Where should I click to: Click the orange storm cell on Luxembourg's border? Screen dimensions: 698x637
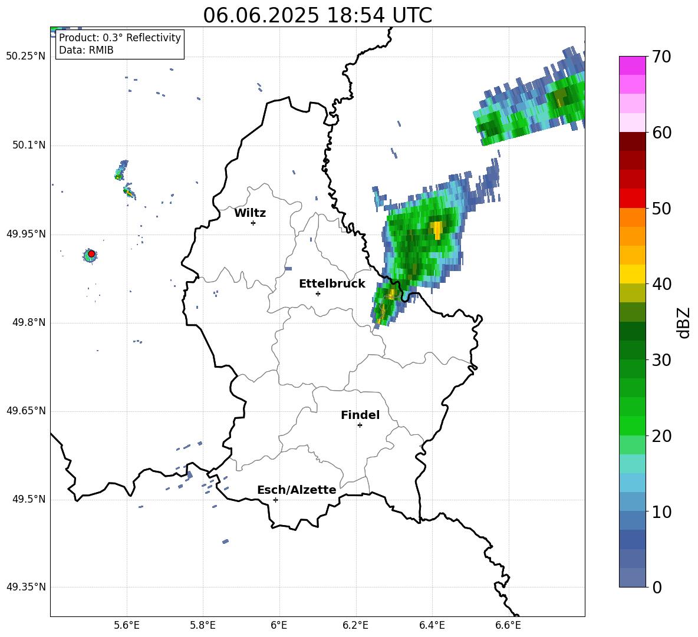coord(391,294)
